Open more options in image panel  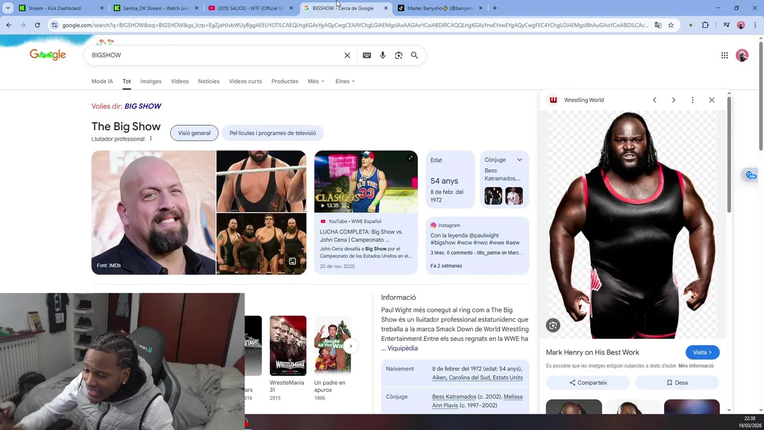[x=692, y=100]
